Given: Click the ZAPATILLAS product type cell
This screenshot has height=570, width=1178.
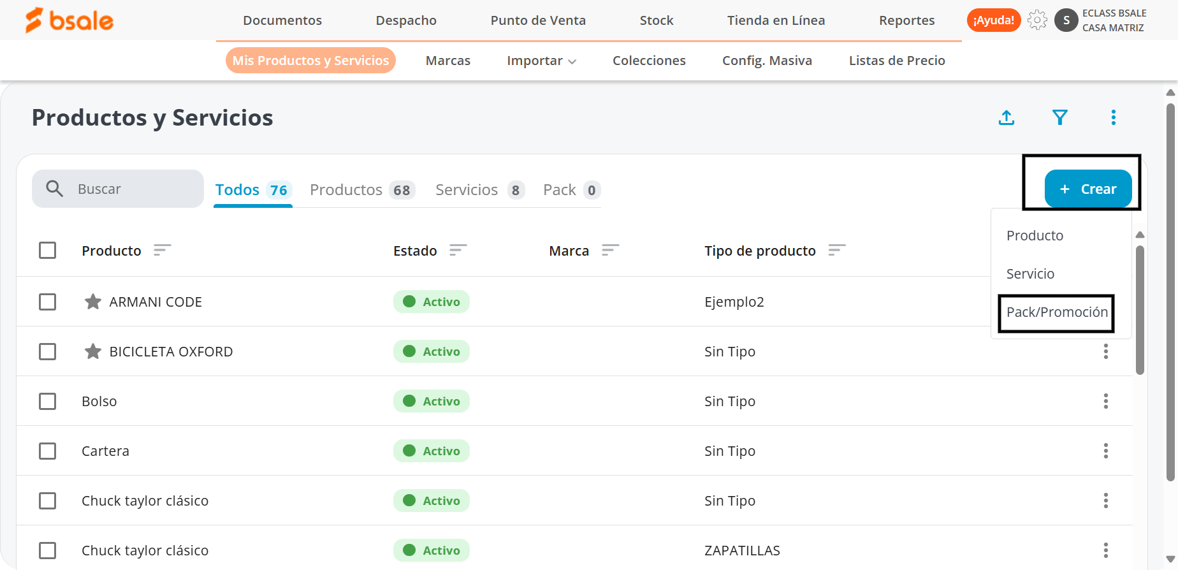Looking at the screenshot, I should [742, 550].
